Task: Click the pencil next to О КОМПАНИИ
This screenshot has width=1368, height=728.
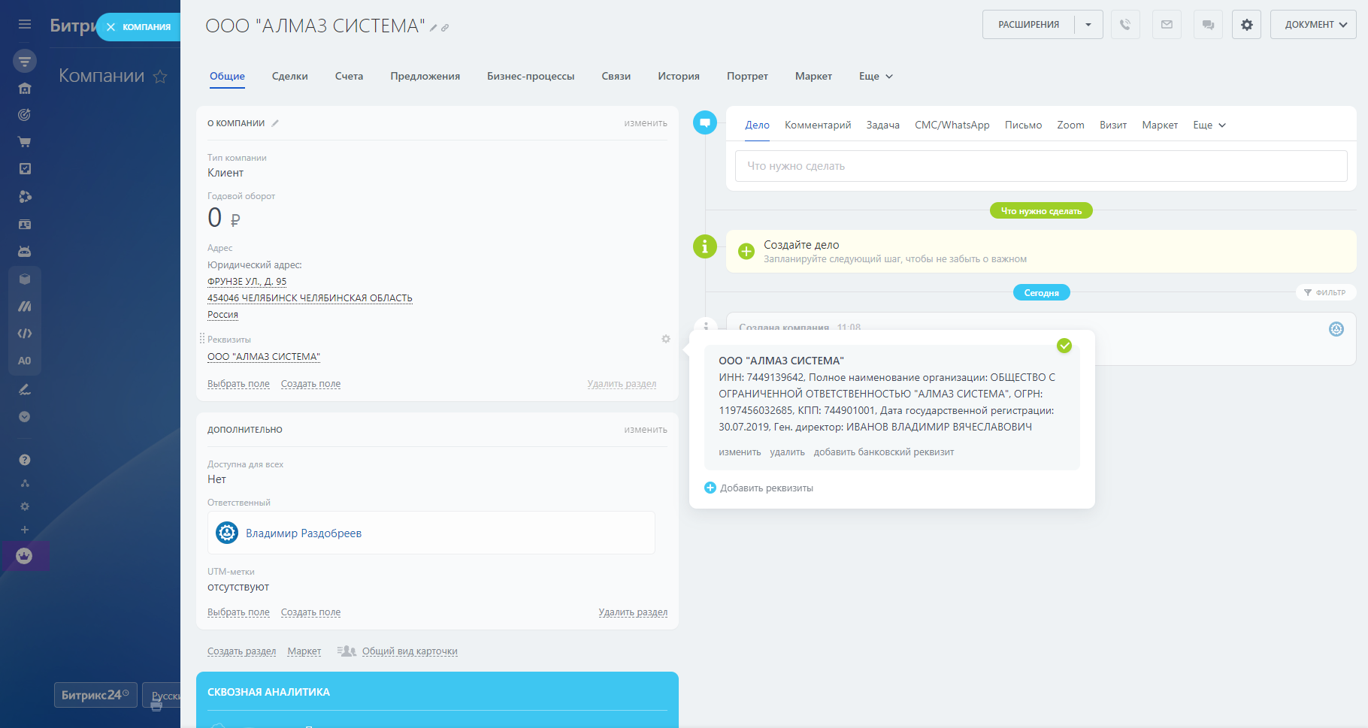Action: click(275, 123)
